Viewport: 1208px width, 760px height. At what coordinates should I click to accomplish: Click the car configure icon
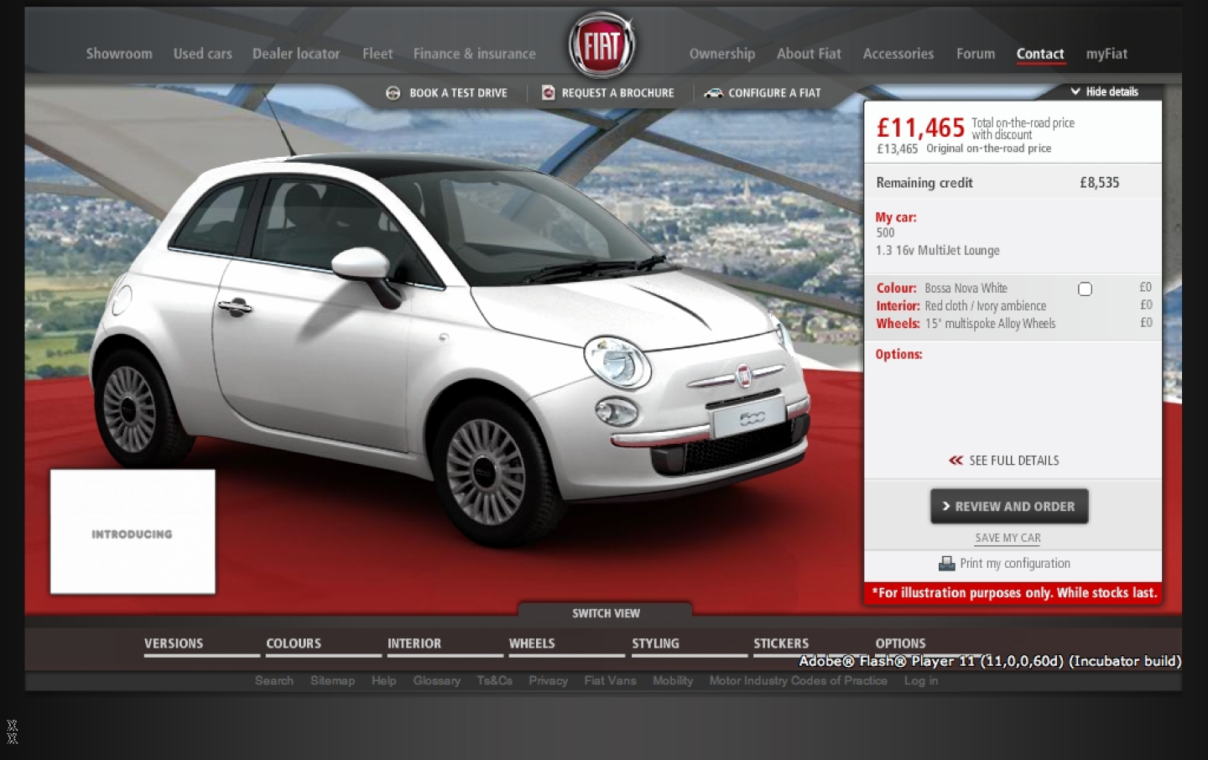[x=713, y=93]
